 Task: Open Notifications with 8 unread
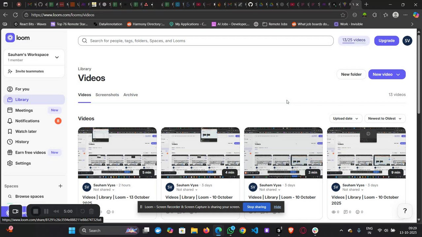click(34, 121)
